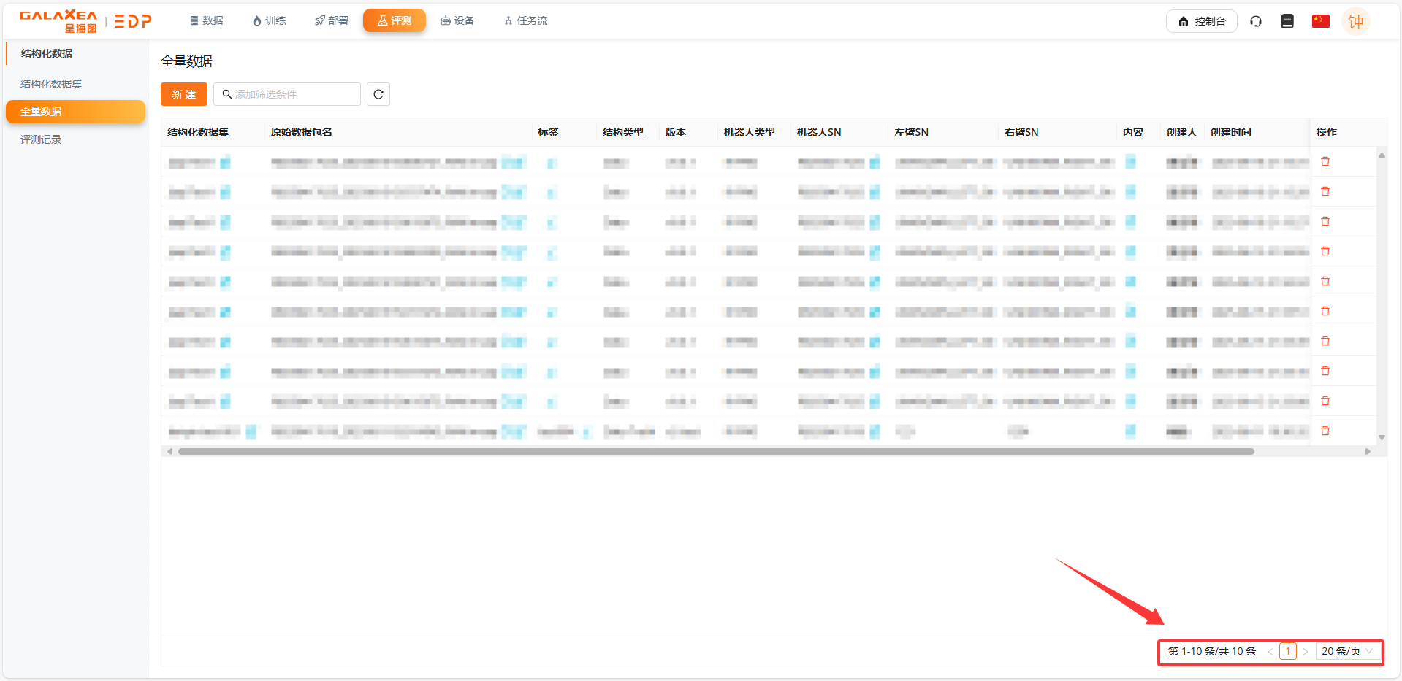Click the 添加筛选条件 filter input
This screenshot has width=1402, height=681.
tap(292, 94)
